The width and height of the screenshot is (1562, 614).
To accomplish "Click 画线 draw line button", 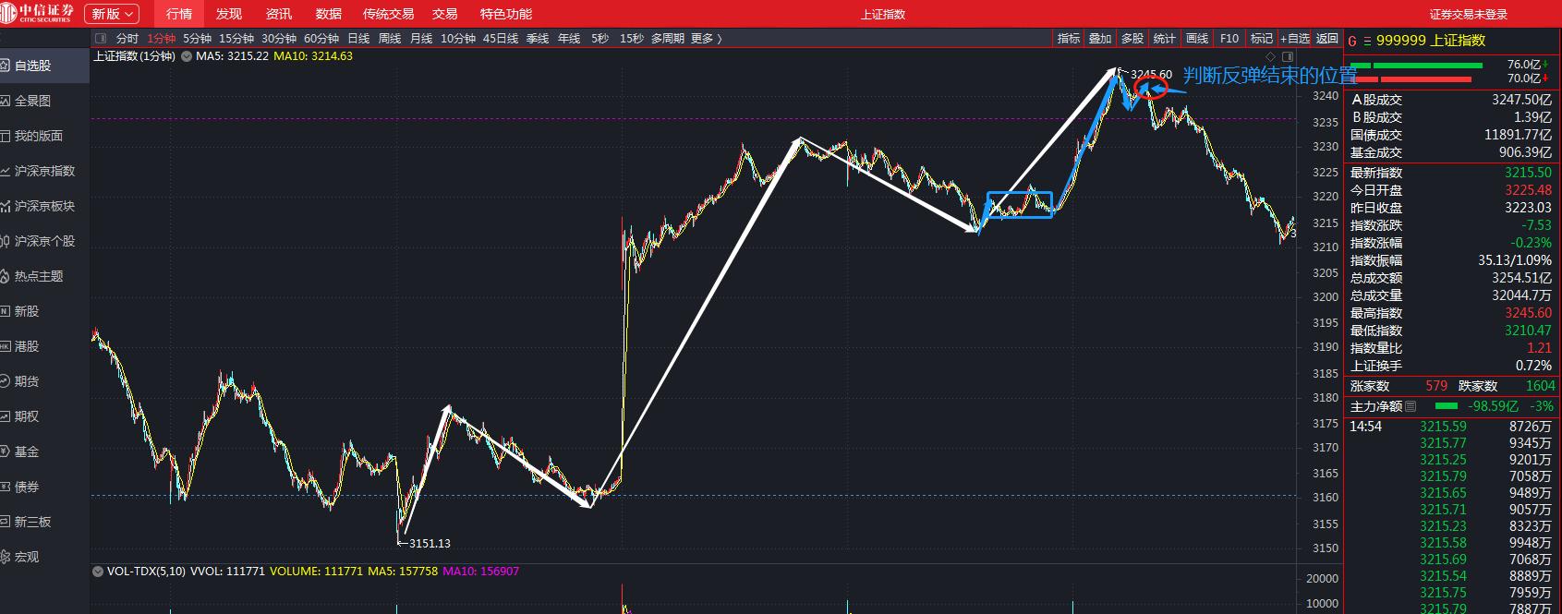I will coord(1197,38).
